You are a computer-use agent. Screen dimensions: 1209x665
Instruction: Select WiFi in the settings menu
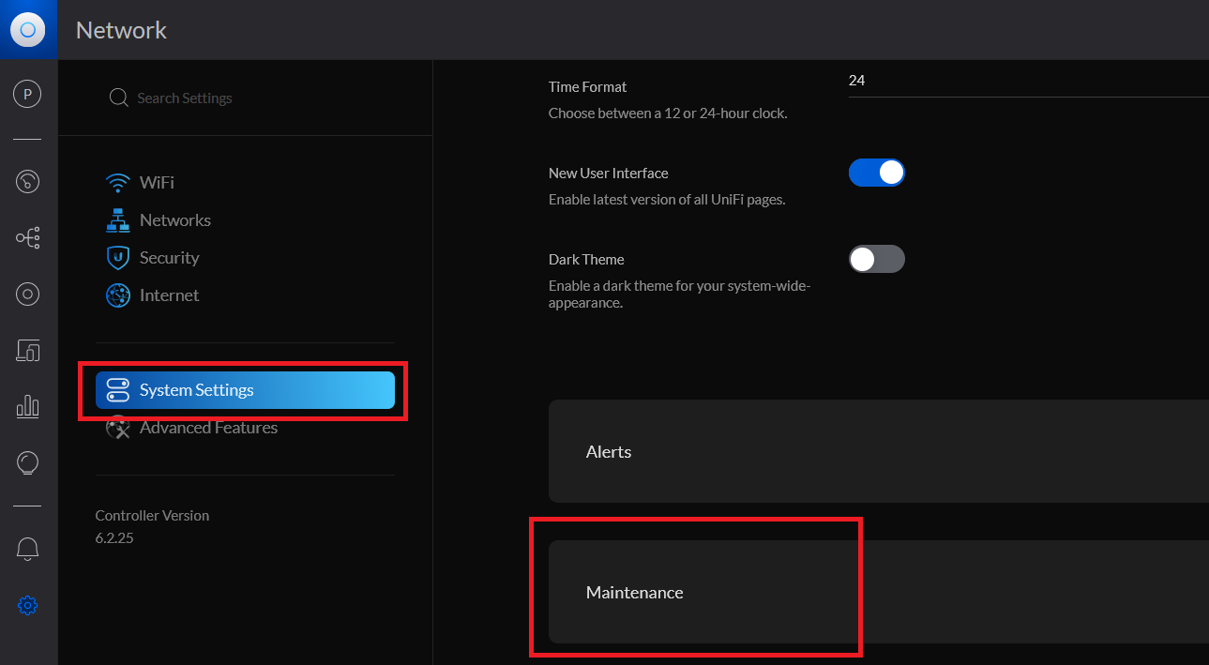pyautogui.click(x=156, y=183)
